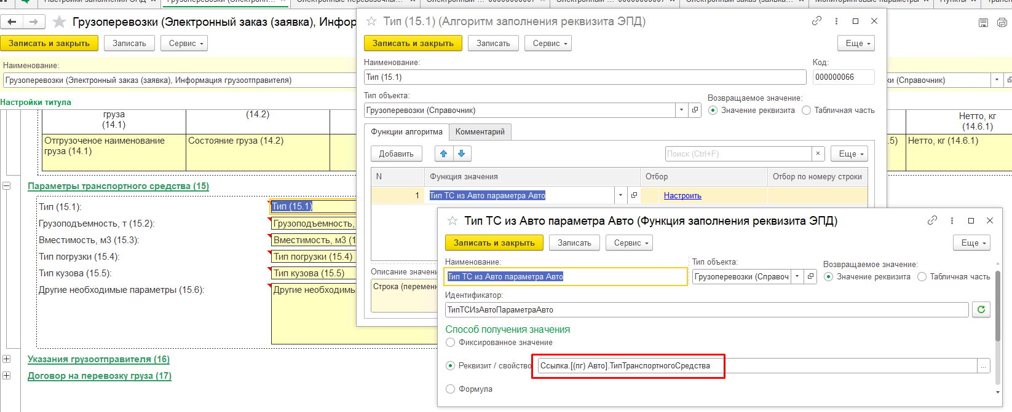1012x412 pixels.
Task: Choose the Формула option
Action: [450, 389]
